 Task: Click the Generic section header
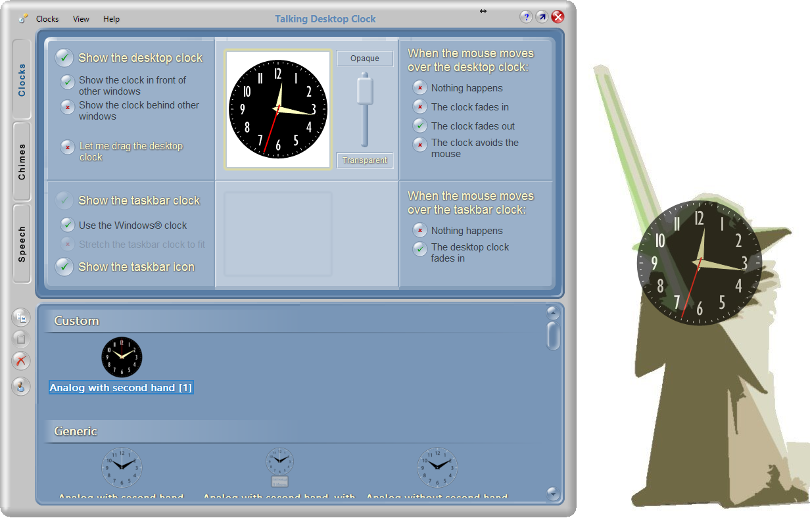(x=76, y=431)
